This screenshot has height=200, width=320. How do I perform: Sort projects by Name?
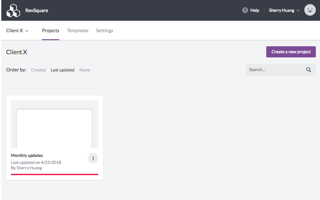point(84,70)
